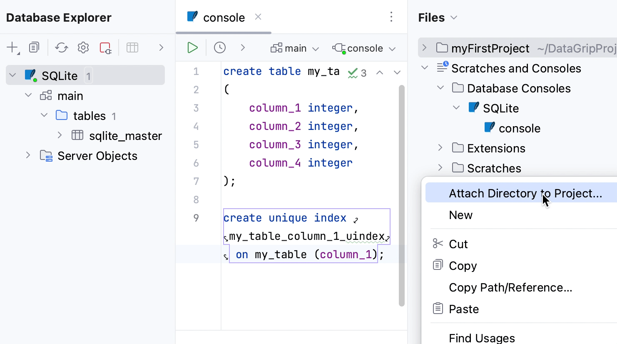
Task: Select Find Usages from the context menu
Action: (482, 337)
